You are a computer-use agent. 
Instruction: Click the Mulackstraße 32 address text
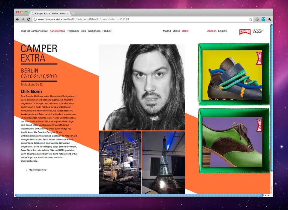click(x=32, y=85)
